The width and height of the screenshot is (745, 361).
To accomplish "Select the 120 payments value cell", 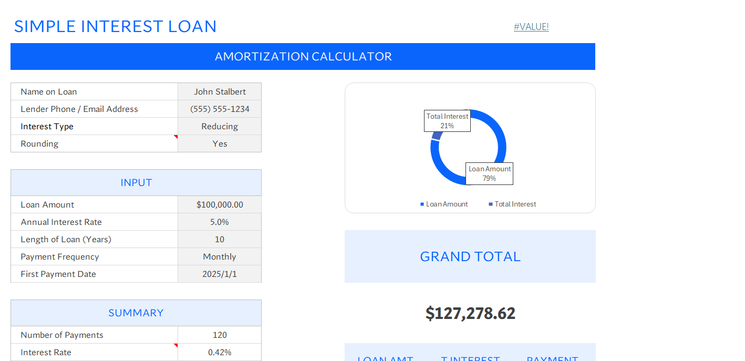I will click(x=220, y=335).
